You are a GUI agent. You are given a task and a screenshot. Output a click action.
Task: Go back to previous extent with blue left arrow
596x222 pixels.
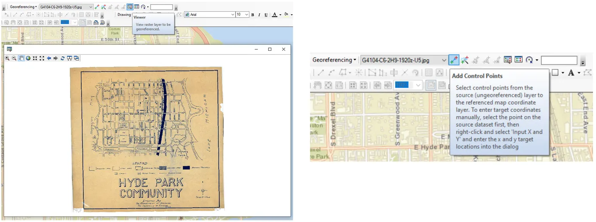pyautogui.click(x=49, y=58)
